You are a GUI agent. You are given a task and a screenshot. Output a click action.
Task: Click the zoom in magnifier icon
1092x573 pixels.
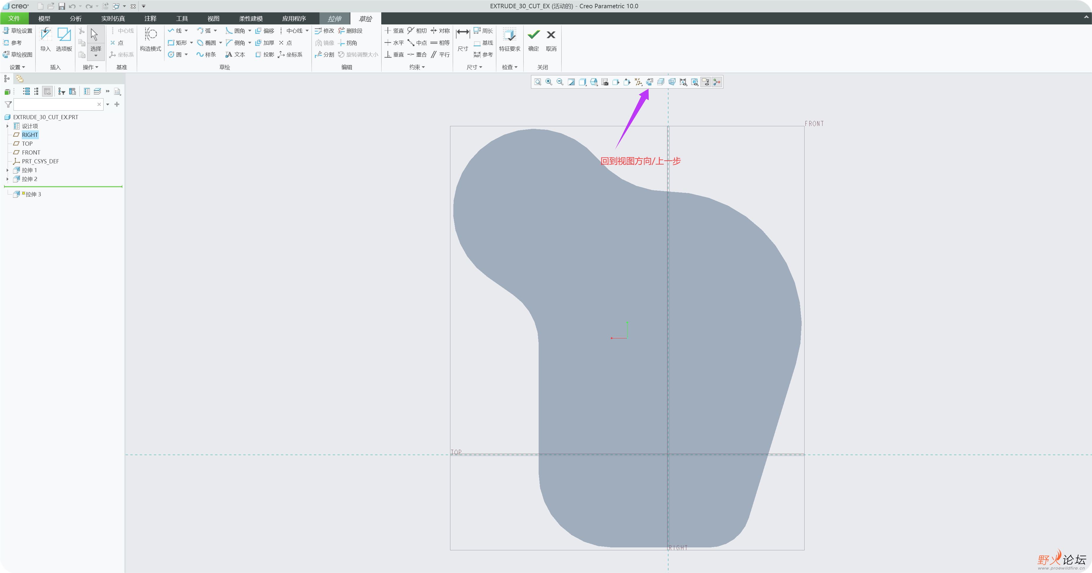549,82
